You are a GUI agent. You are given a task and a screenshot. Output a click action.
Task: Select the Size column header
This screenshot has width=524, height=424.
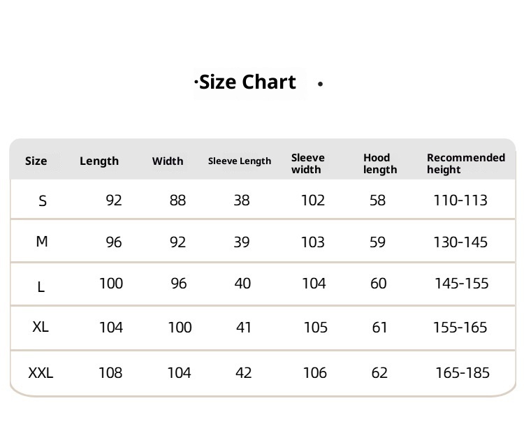tap(36, 161)
